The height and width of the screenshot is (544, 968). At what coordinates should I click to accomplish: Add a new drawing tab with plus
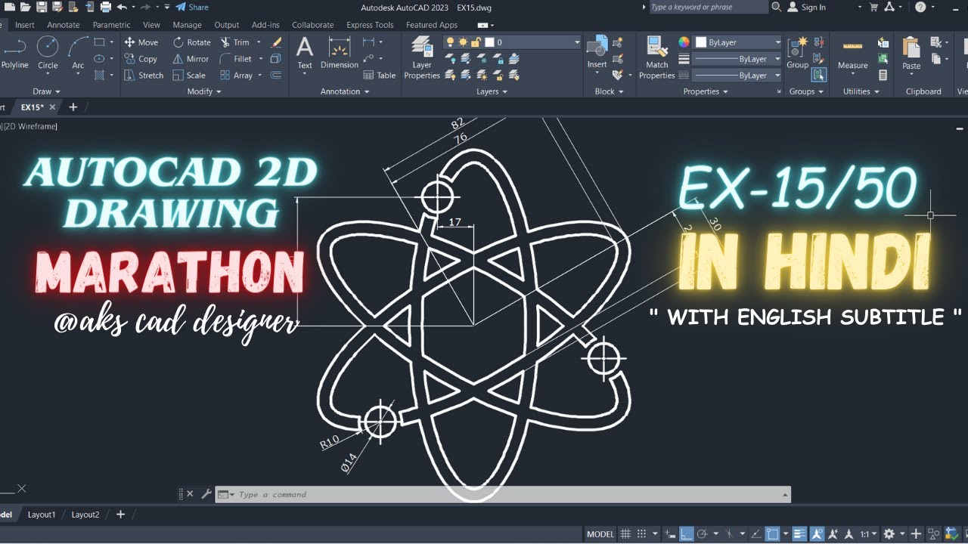[x=73, y=107]
